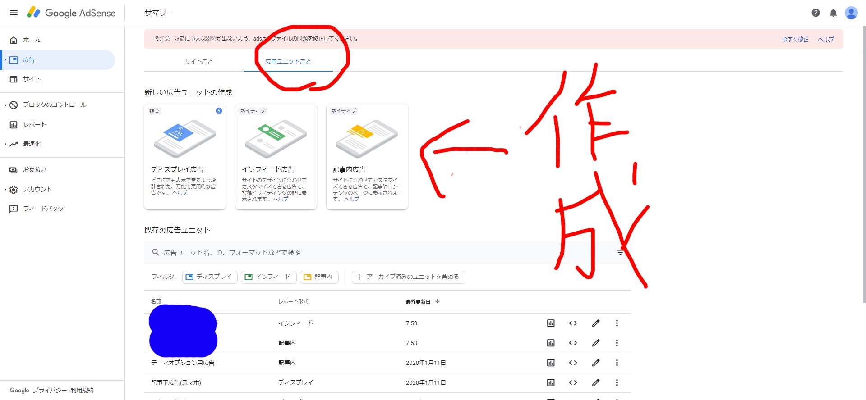Open the notifications bell
The image size is (866, 400).
(833, 13)
